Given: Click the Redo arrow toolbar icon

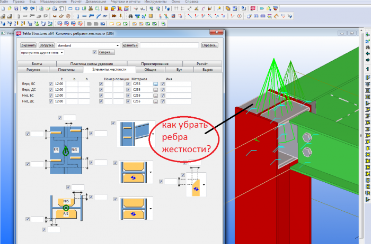Looking at the screenshot, I should coord(32,8).
